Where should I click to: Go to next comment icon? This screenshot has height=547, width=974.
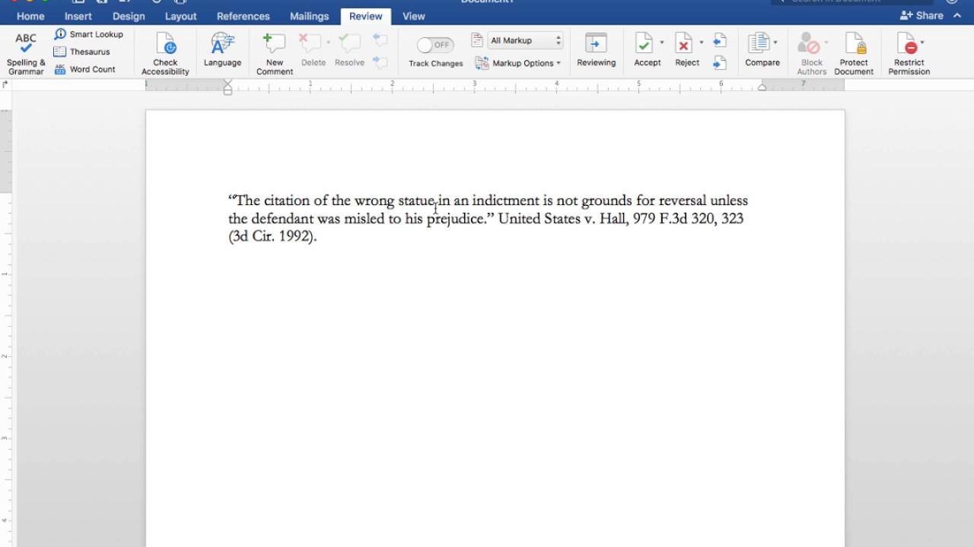(x=380, y=62)
